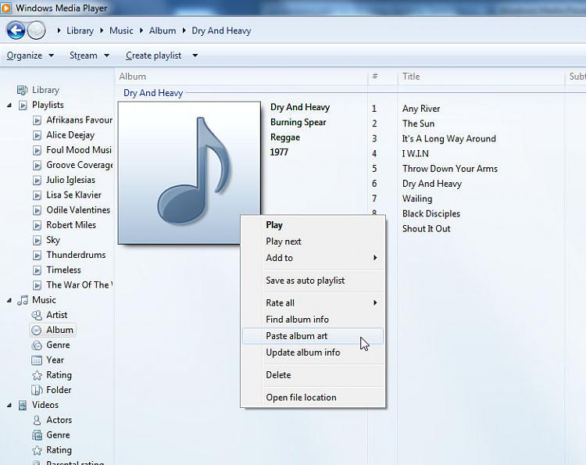Choose Open file location
Screen dimensions: 586x465
click(x=313, y=397)
